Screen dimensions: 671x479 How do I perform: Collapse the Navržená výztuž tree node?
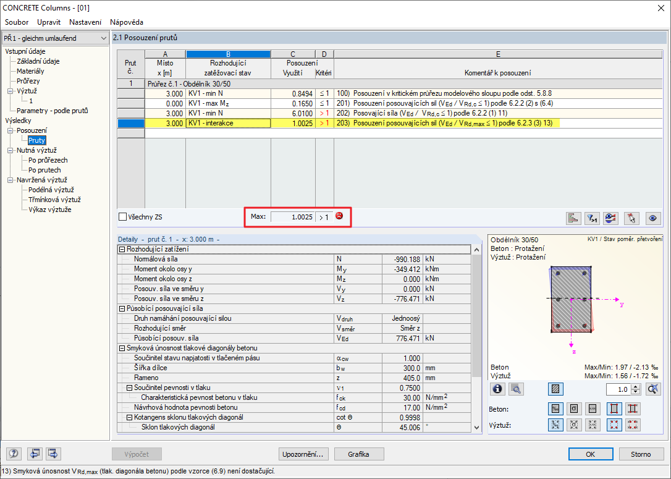click(x=11, y=180)
